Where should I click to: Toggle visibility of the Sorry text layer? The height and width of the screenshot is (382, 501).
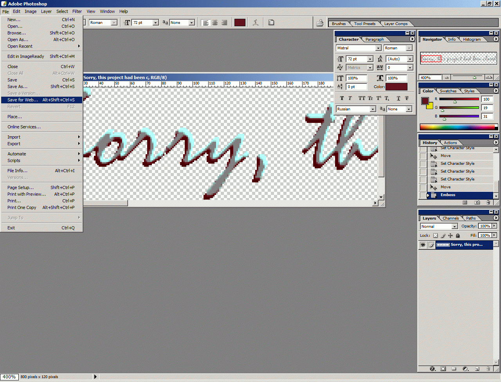(423, 245)
